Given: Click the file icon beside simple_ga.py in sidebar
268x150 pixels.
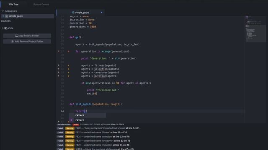Looking at the screenshot, I should point(7,16).
